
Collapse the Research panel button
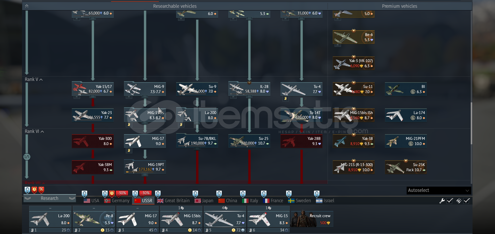point(50,198)
